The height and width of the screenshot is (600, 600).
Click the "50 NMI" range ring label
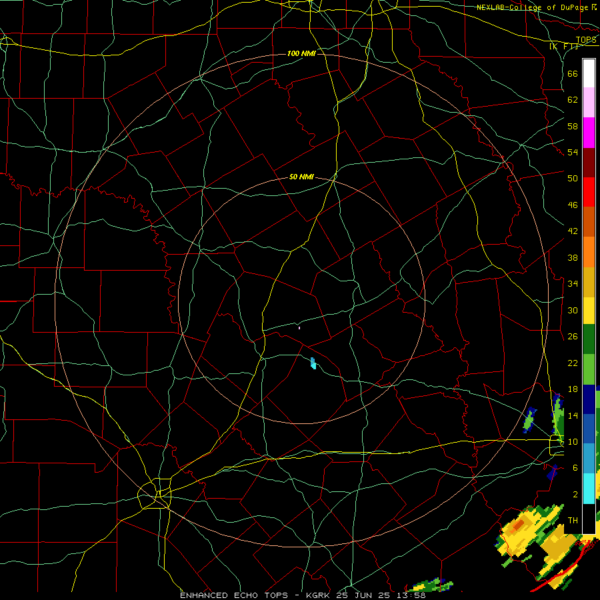[x=301, y=177]
